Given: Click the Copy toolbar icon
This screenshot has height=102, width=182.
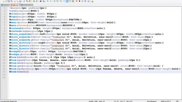Looking at the screenshot, I should point(27,1).
